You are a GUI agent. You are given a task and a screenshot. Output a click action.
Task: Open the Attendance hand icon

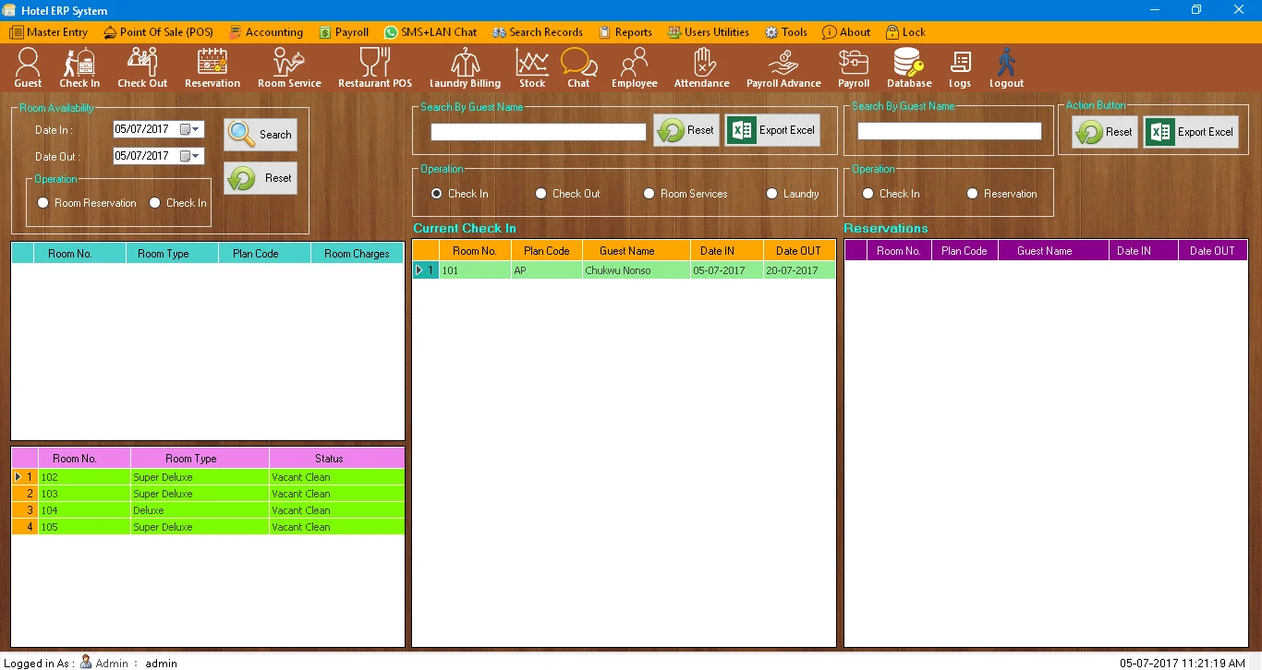(702, 68)
